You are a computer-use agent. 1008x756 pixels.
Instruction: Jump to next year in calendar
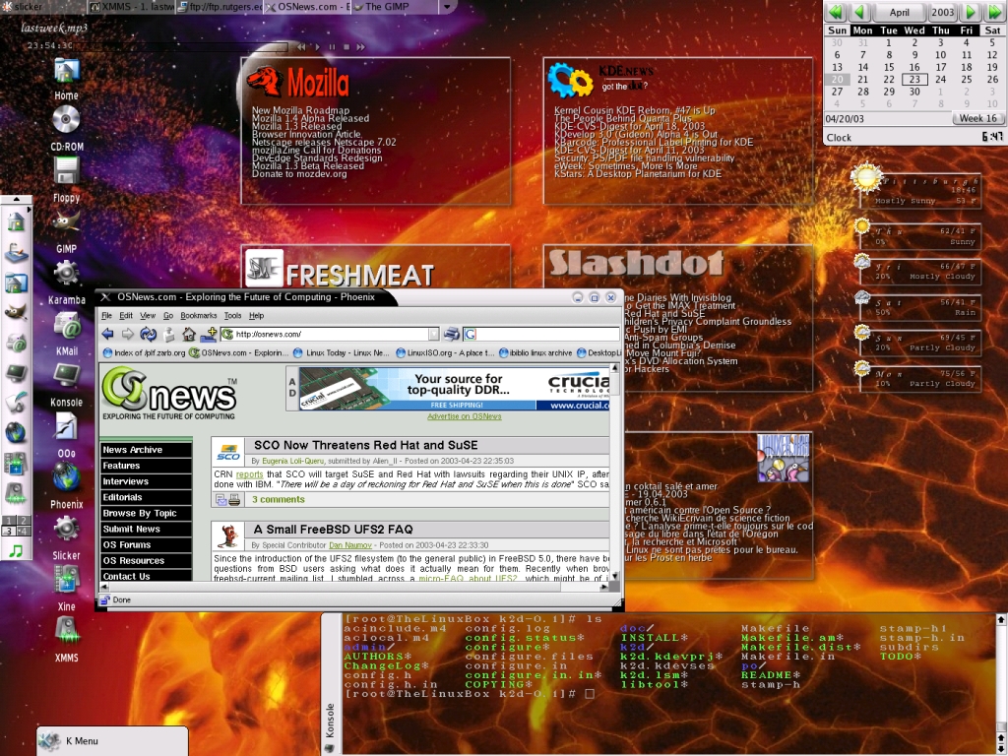994,12
